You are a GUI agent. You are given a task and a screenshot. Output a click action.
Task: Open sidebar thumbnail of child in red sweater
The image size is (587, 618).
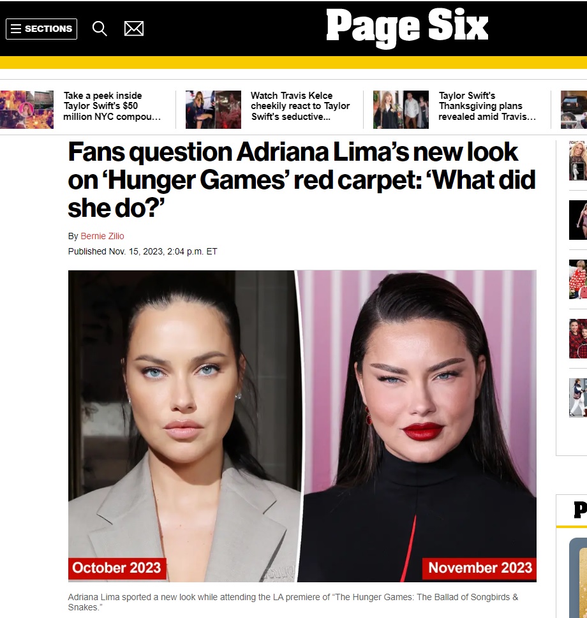point(578,279)
